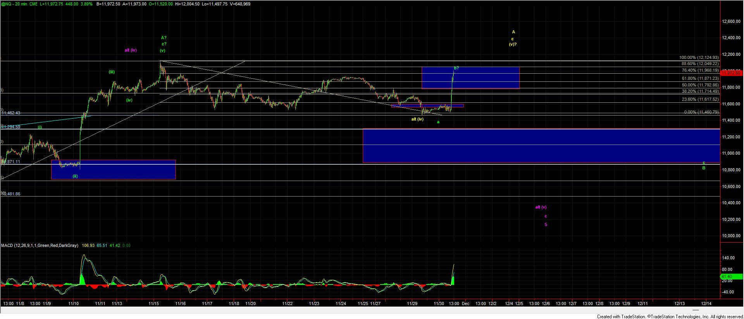This screenshot has width=744, height=319.
Task: Click 11,000.00 on the price axis
Action: click(732, 153)
